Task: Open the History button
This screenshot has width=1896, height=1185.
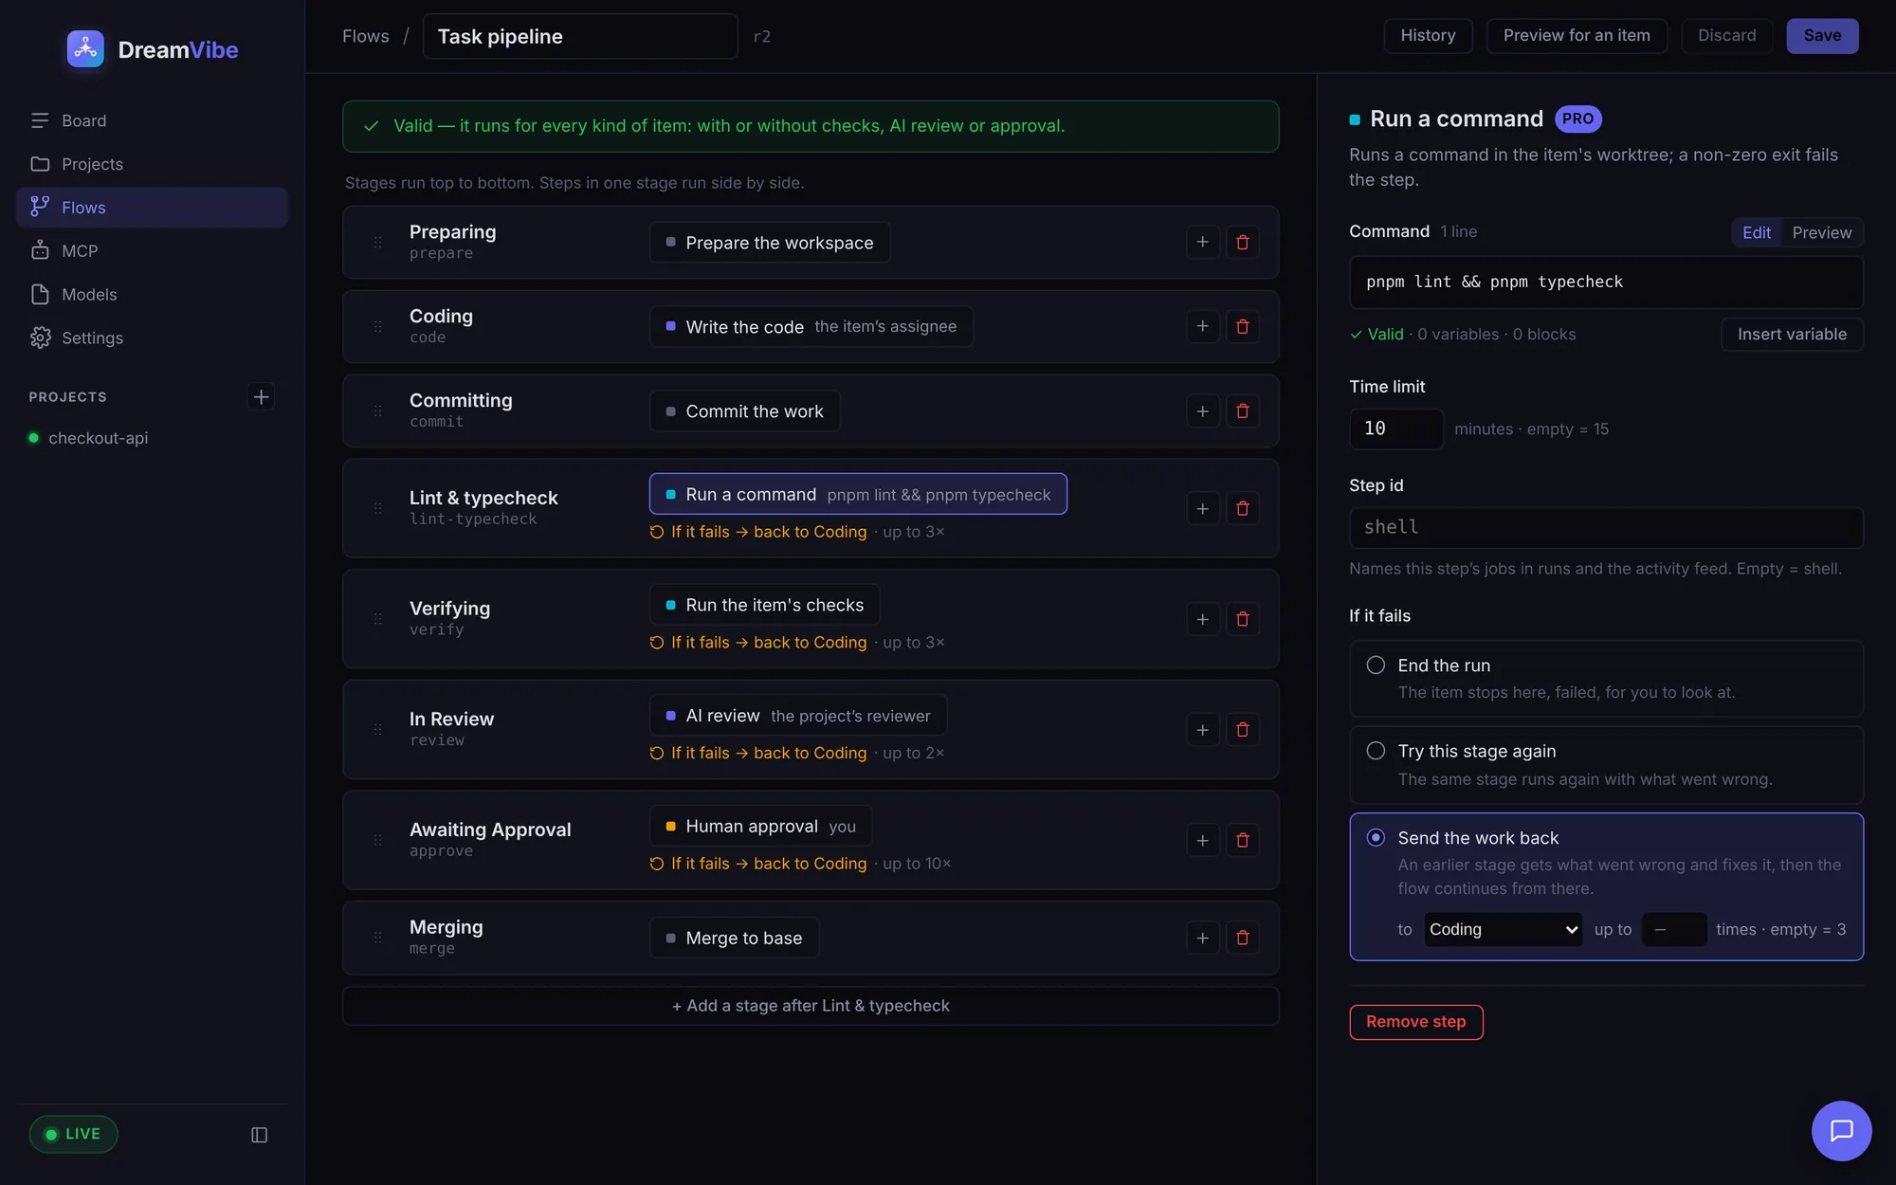Action: pyautogui.click(x=1428, y=35)
